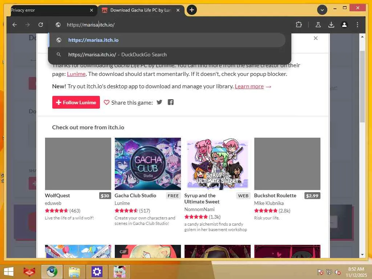Open File Explorer from the taskbar
372x279 pixels.
click(x=74, y=272)
